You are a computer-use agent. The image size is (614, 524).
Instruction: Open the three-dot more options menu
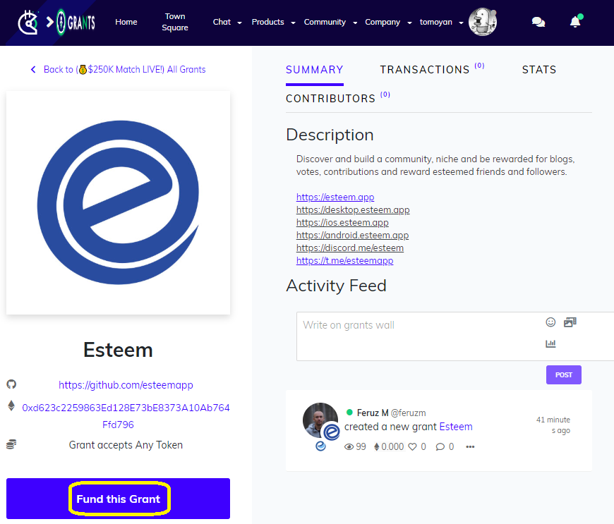470,446
